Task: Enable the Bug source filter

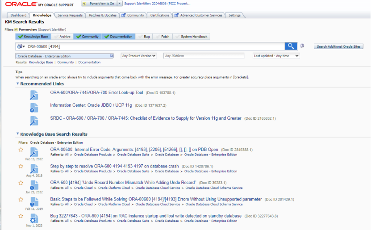Action: (x=144, y=37)
